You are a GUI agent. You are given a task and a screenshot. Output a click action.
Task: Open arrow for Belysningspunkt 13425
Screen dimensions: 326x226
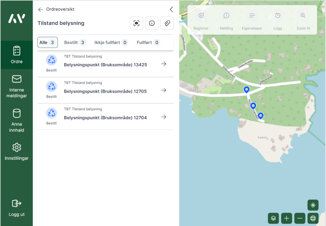[x=164, y=64]
